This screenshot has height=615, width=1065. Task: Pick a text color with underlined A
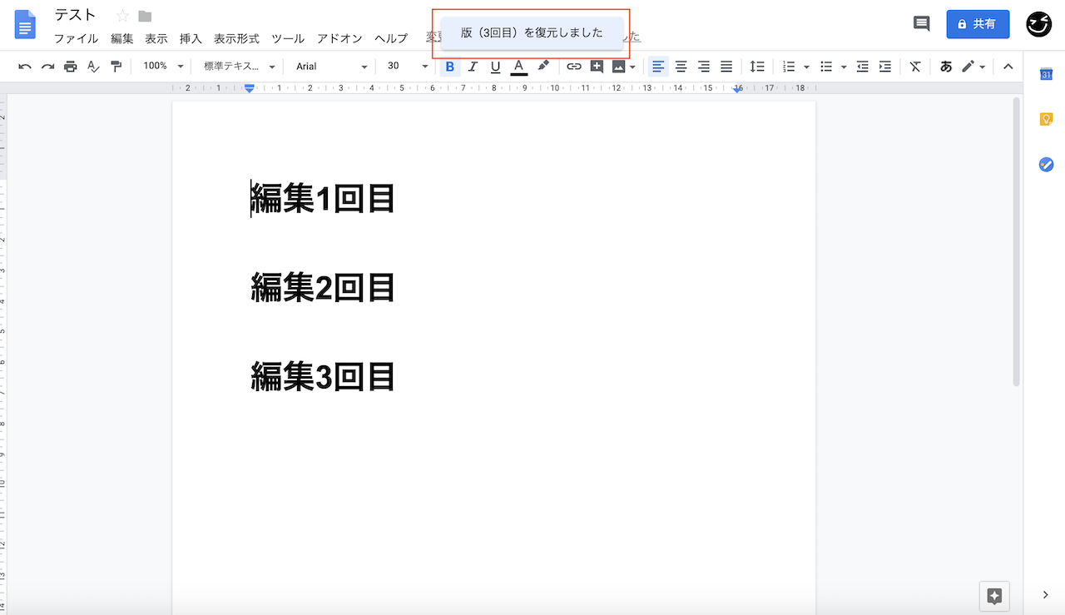click(x=519, y=67)
